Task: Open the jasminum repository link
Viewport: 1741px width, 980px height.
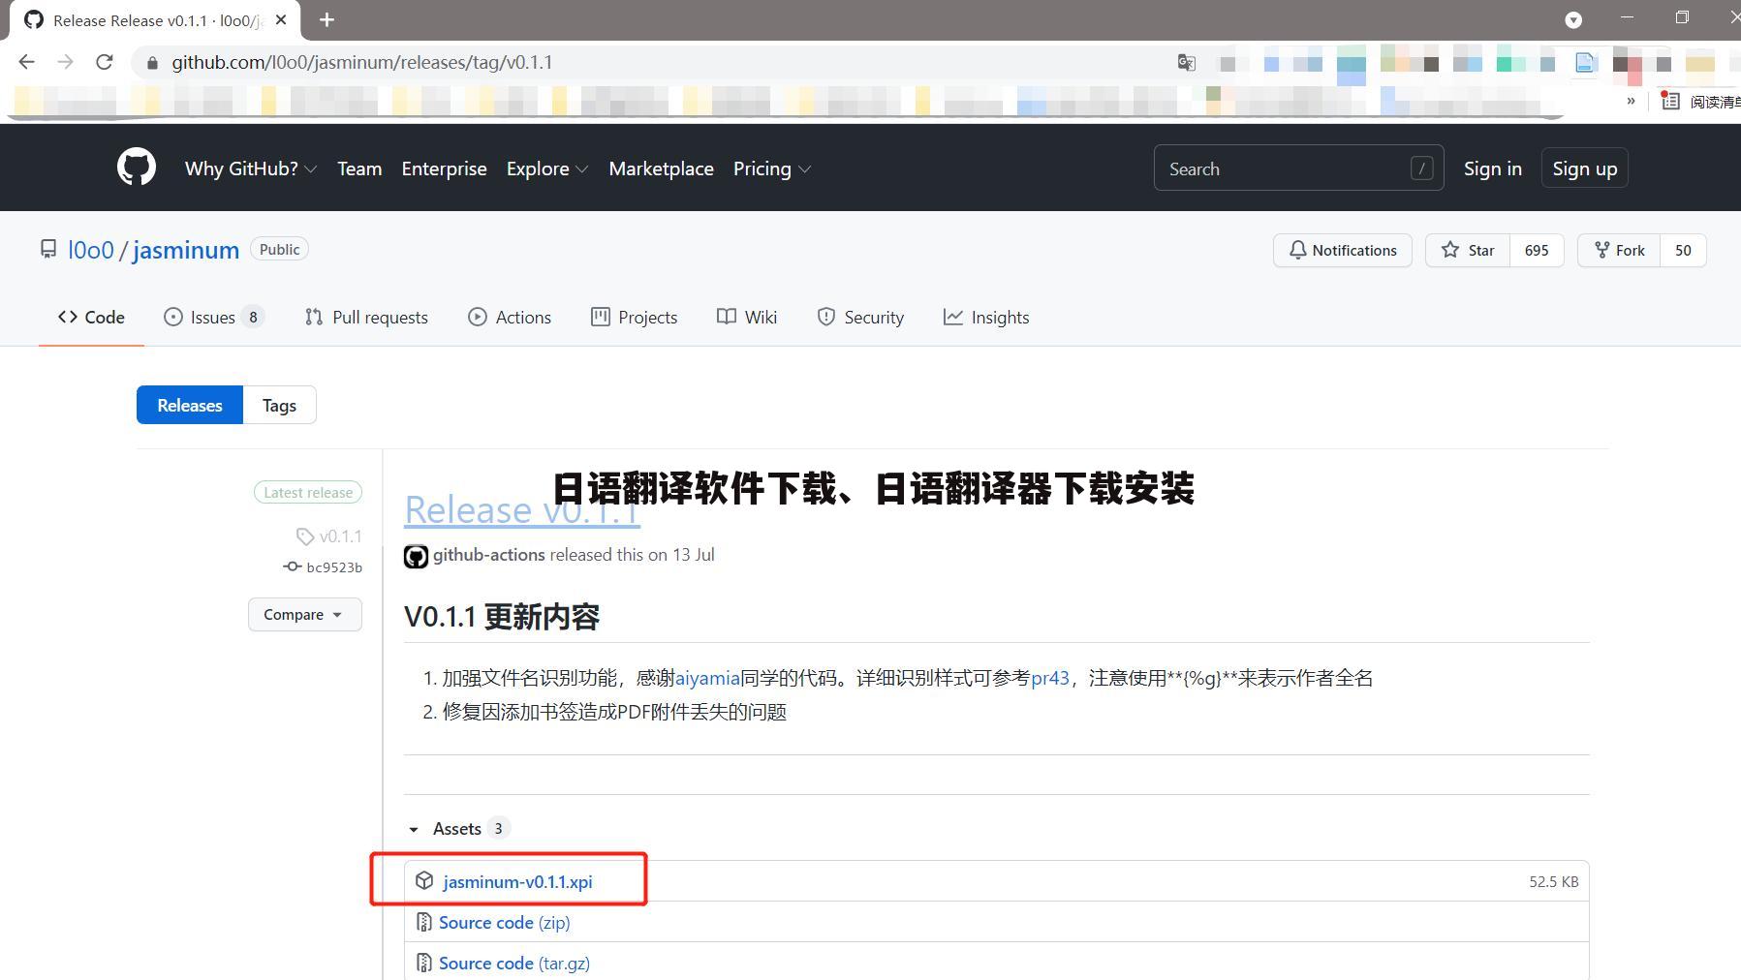Action: pos(186,250)
